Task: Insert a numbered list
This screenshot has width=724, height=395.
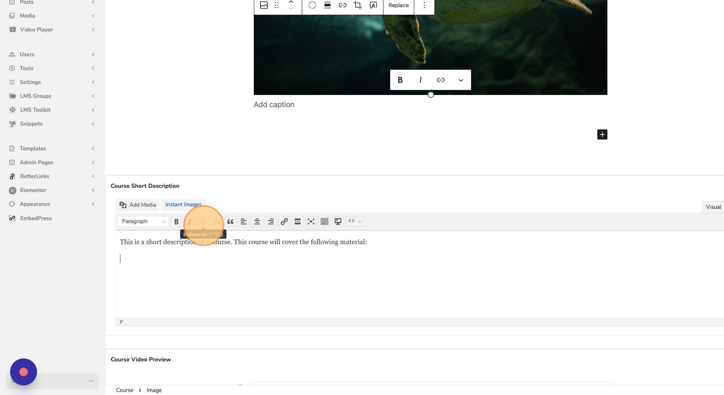Action: 217,221
